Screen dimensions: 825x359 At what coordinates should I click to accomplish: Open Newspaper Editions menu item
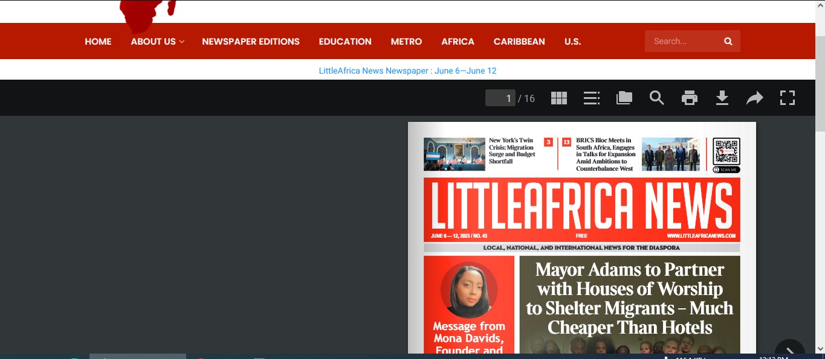pos(251,42)
